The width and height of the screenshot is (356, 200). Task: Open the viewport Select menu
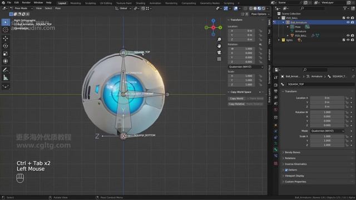pyautogui.click(x=48, y=8)
